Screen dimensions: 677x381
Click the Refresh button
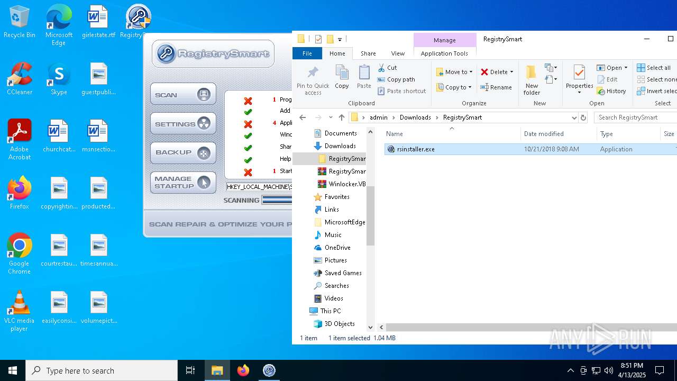click(x=583, y=117)
